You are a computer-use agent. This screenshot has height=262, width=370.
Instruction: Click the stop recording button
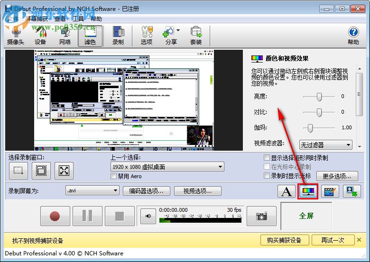pyautogui.click(x=120, y=216)
